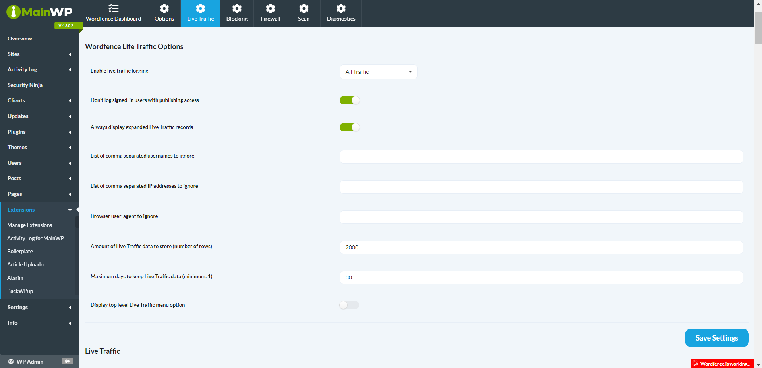Open the Extensions menu item

[x=21, y=210]
